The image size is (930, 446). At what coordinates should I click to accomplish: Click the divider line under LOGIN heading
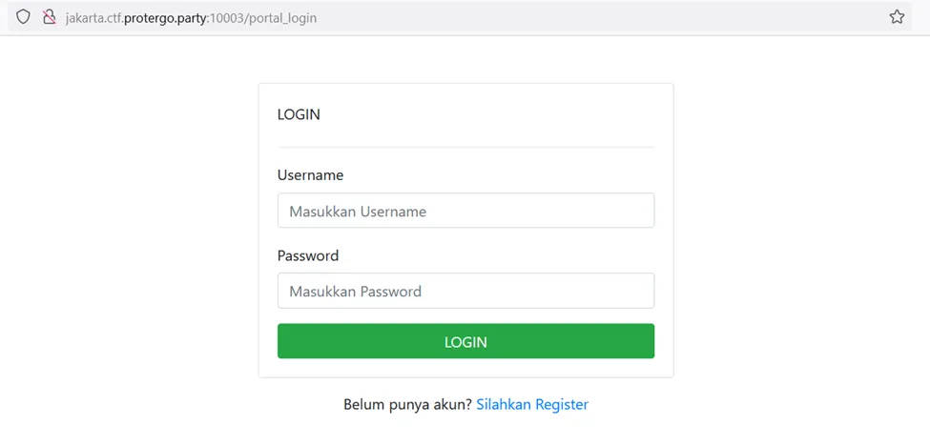(x=465, y=147)
